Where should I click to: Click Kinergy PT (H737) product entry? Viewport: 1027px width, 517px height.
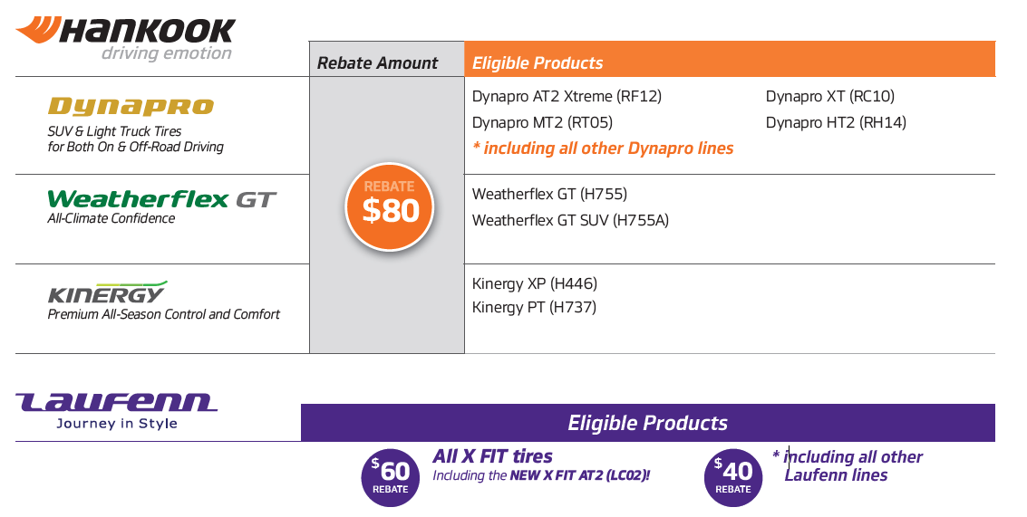click(x=535, y=307)
